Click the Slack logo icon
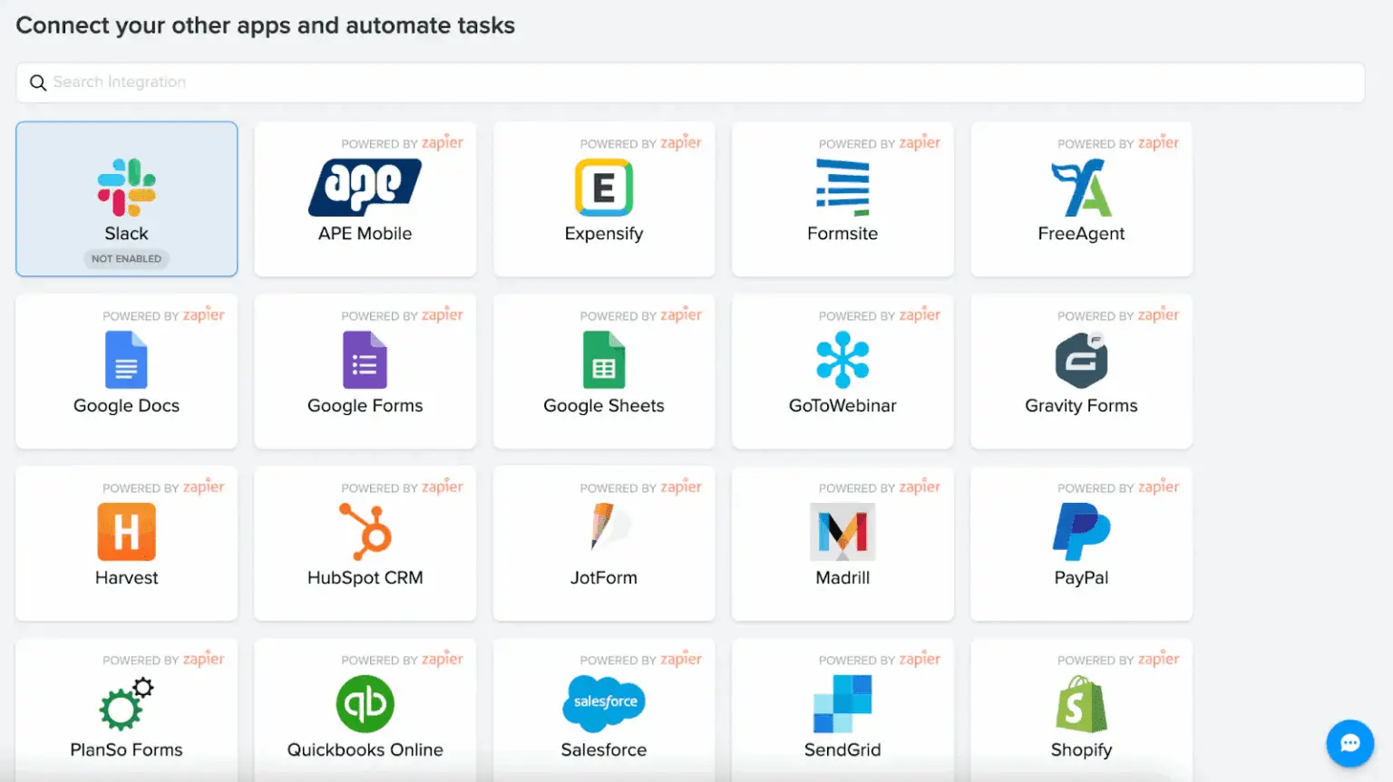1393x782 pixels. pyautogui.click(x=126, y=187)
